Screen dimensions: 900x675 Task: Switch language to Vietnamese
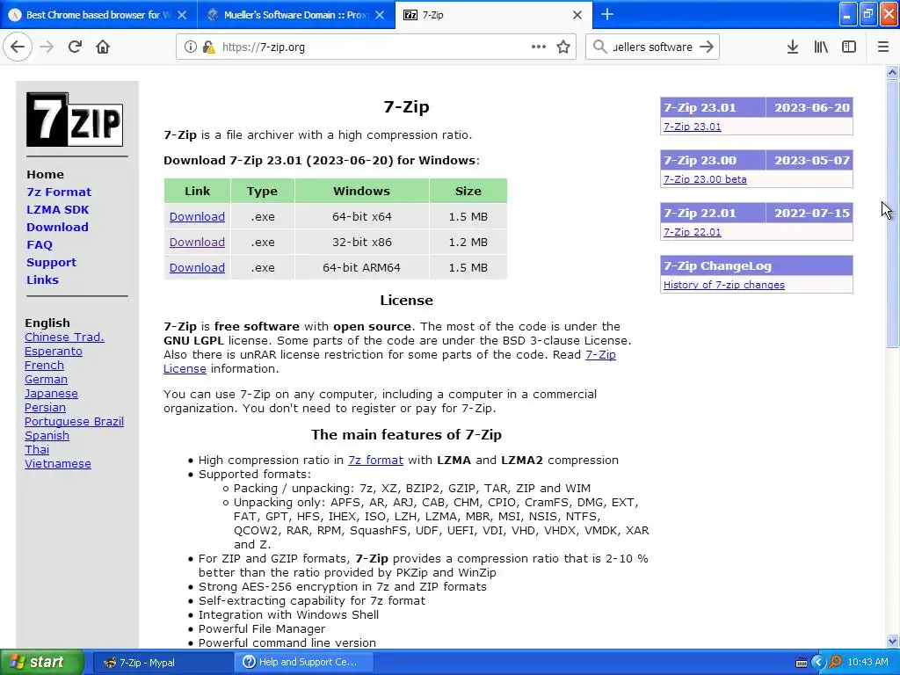tap(57, 464)
